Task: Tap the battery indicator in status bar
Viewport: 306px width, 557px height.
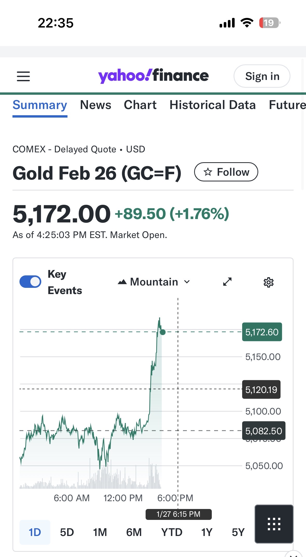Action: (269, 23)
